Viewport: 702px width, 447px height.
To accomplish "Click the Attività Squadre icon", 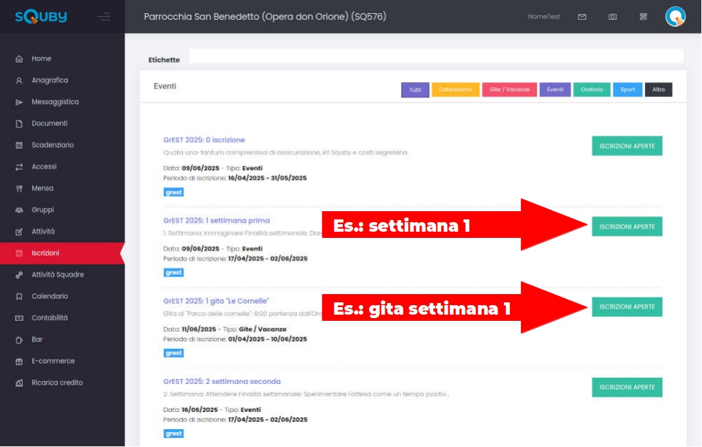I will pyautogui.click(x=19, y=275).
